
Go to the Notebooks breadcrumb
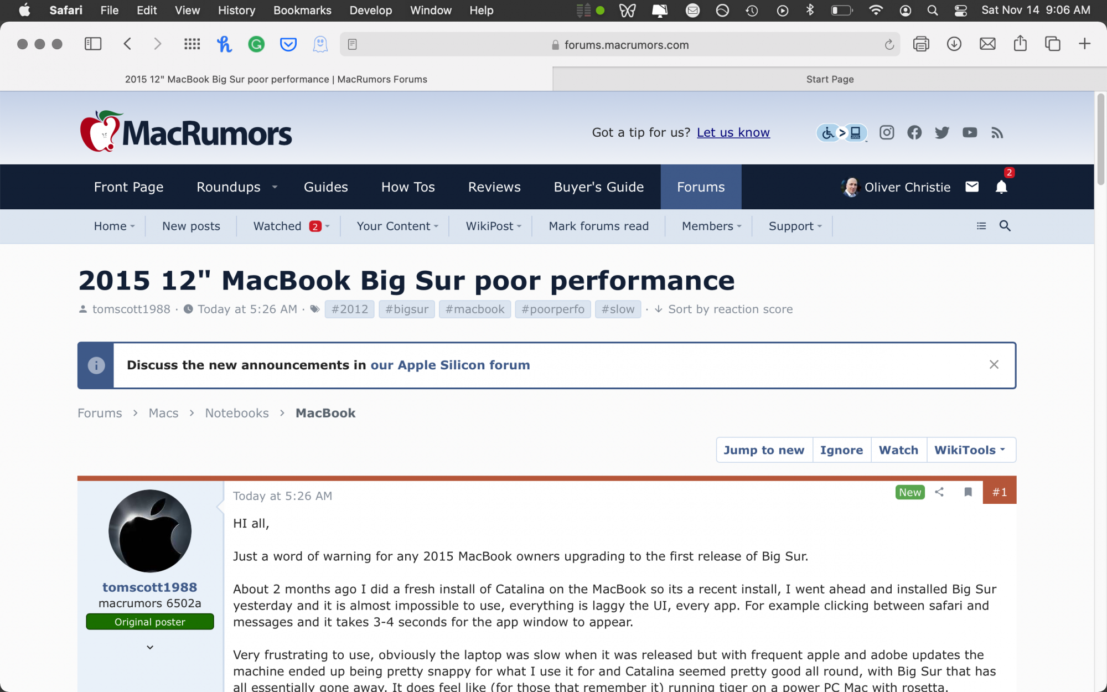coord(237,413)
